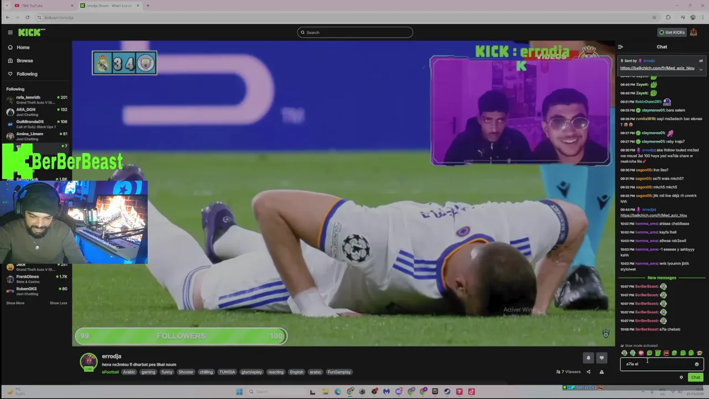Toggle the heart follow button
Screen dimensions: 709x399
(602, 358)
